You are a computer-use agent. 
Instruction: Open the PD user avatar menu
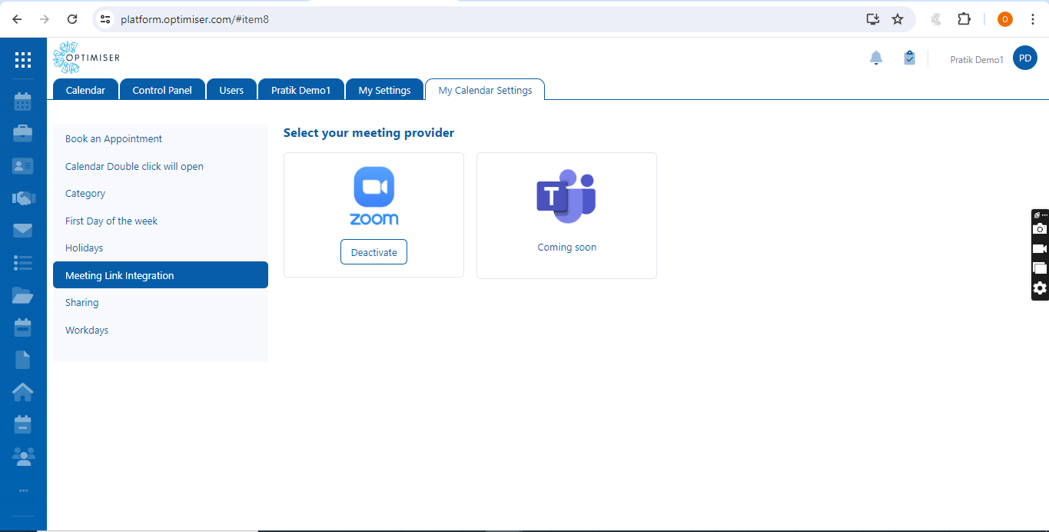pos(1024,58)
